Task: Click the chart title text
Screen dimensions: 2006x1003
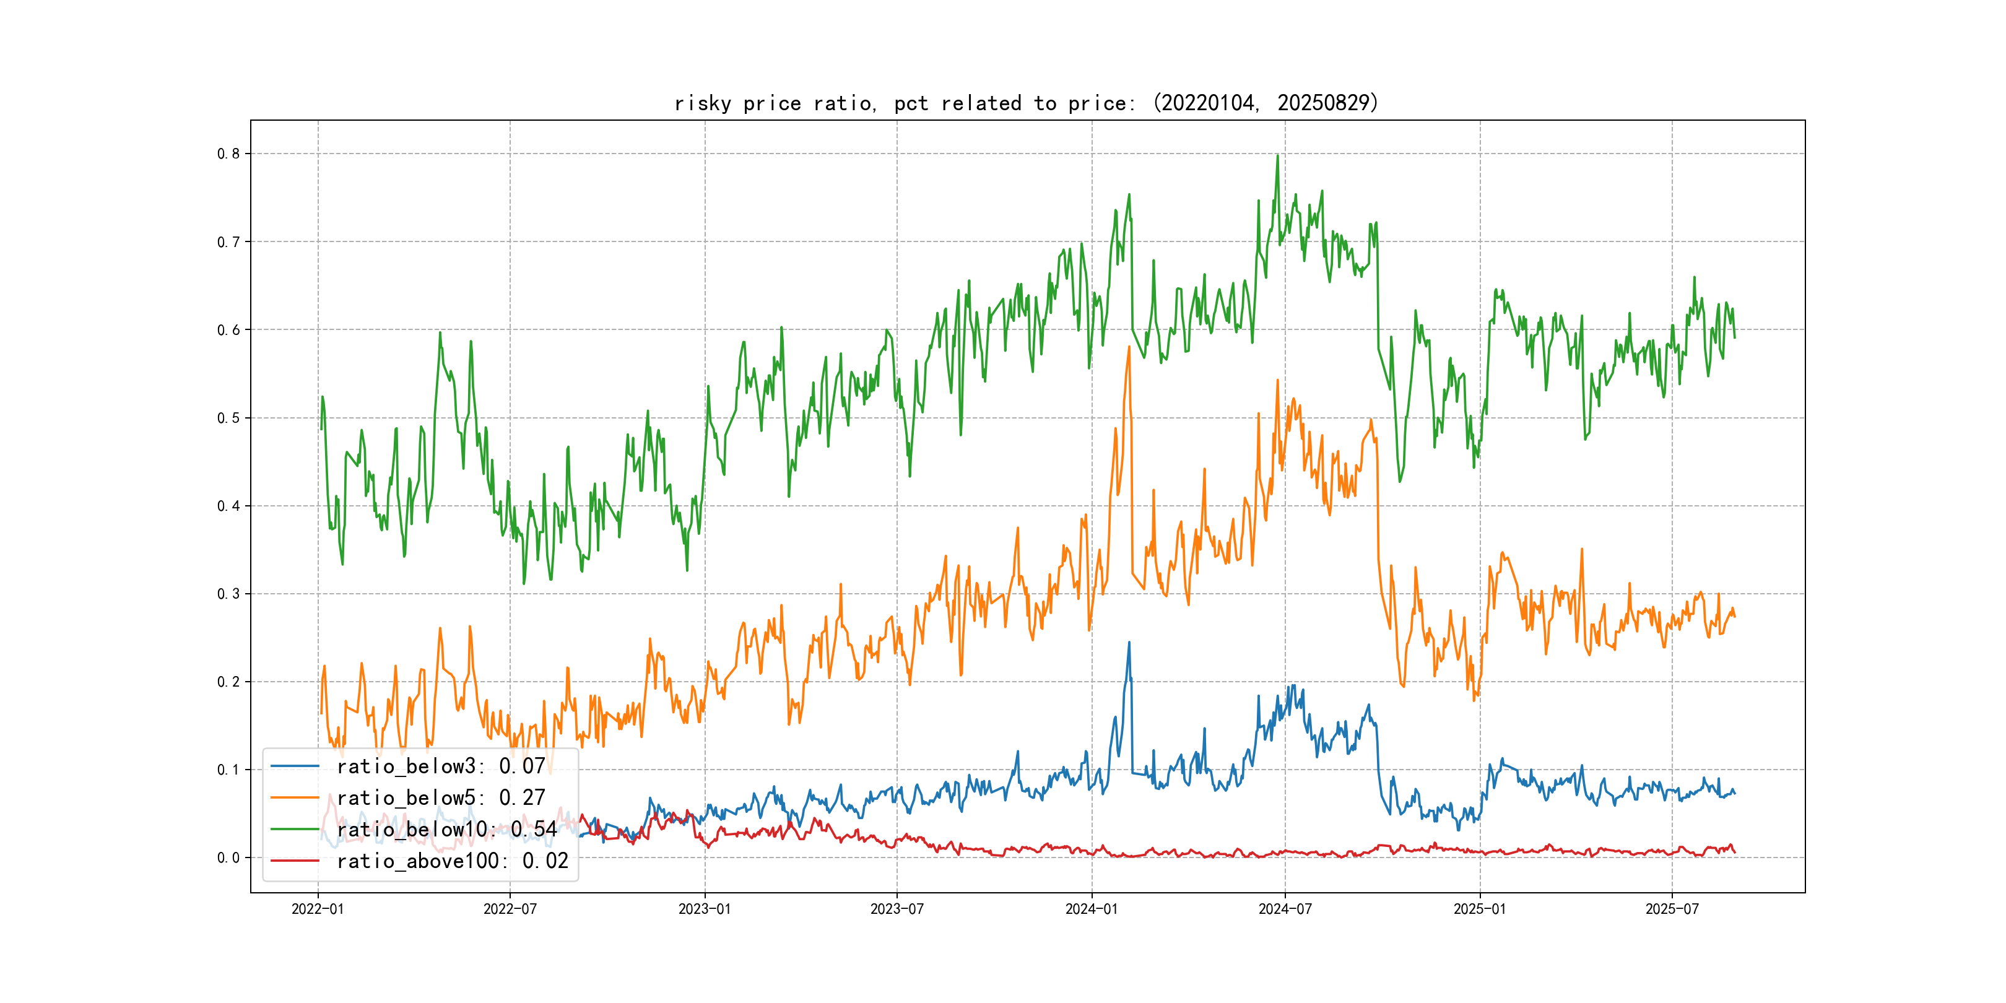Action: click(x=1025, y=103)
